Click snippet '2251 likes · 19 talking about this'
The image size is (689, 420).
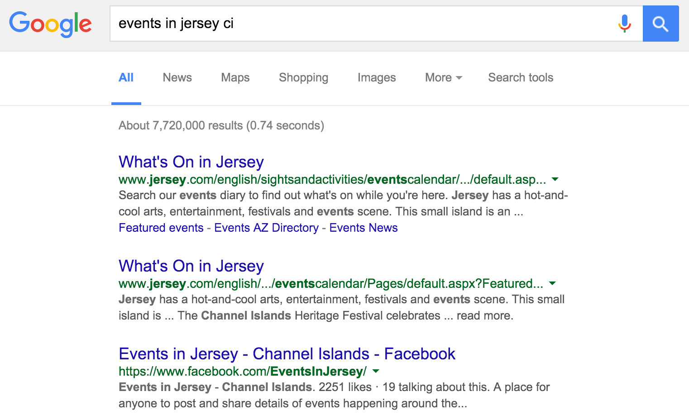coord(334,395)
